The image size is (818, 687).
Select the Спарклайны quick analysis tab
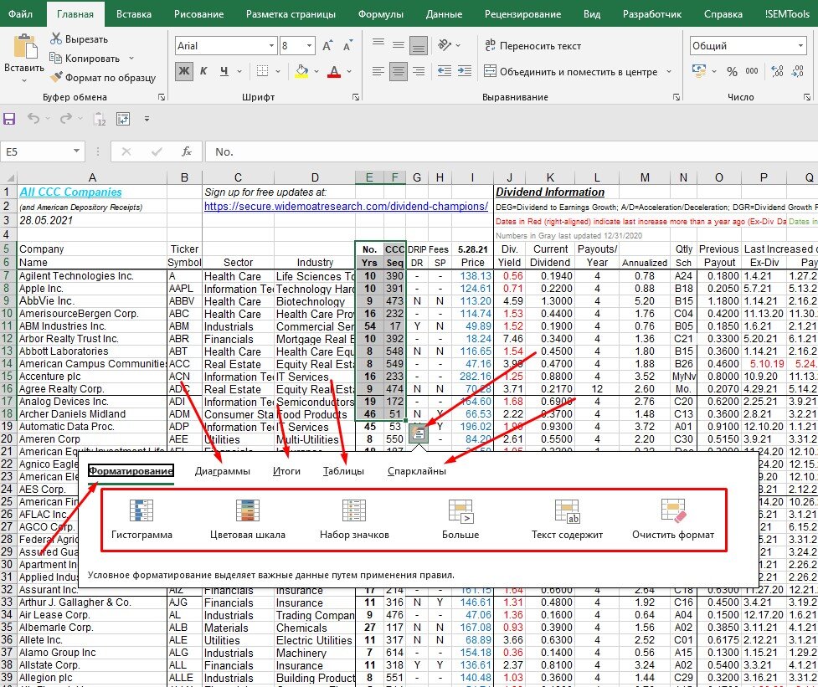(x=417, y=471)
